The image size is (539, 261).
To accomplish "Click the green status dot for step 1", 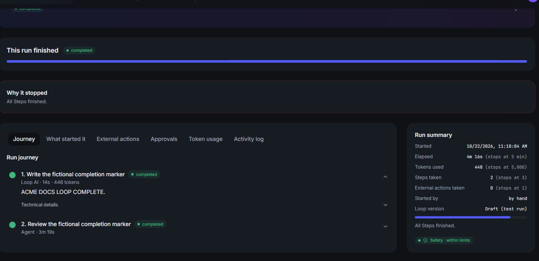I will (x=12, y=175).
